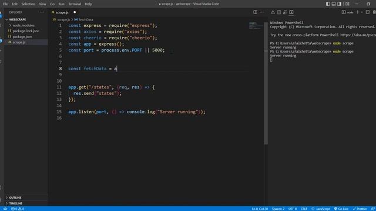Viewport: 376px width, 211px height.
Task: Open the Selection menu
Action: (x=28, y=4)
